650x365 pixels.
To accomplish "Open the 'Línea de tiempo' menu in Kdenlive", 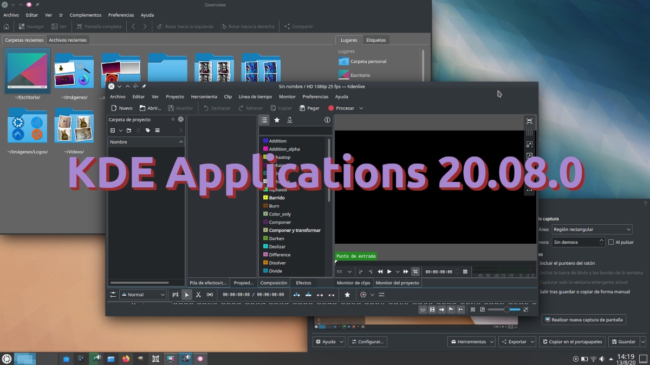I will click(x=255, y=97).
